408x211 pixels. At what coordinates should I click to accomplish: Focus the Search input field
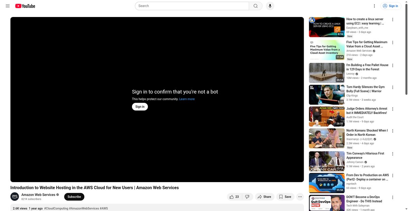pyautogui.click(x=192, y=6)
